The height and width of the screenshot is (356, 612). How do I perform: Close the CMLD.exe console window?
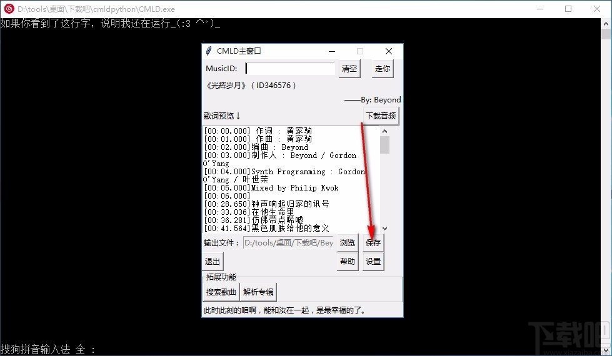[x=597, y=9]
